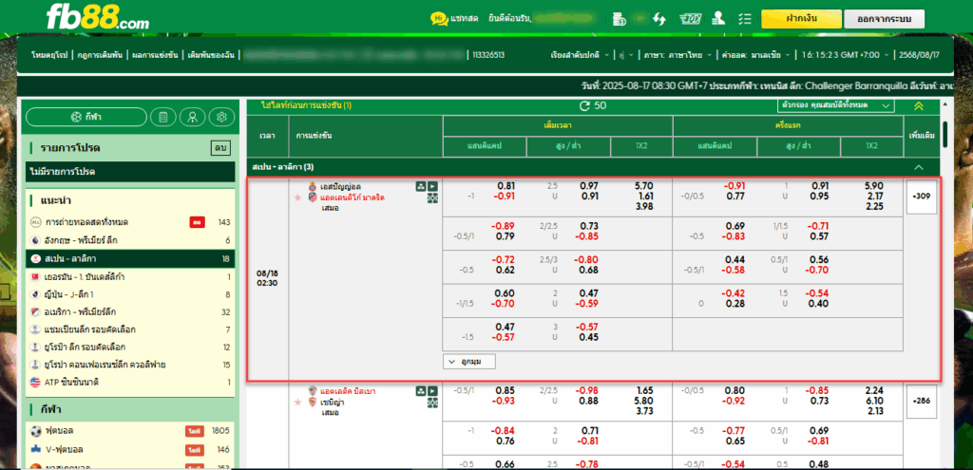The height and width of the screenshot is (470, 973).
Task: Open betting rules page
Action: pyautogui.click(x=99, y=55)
